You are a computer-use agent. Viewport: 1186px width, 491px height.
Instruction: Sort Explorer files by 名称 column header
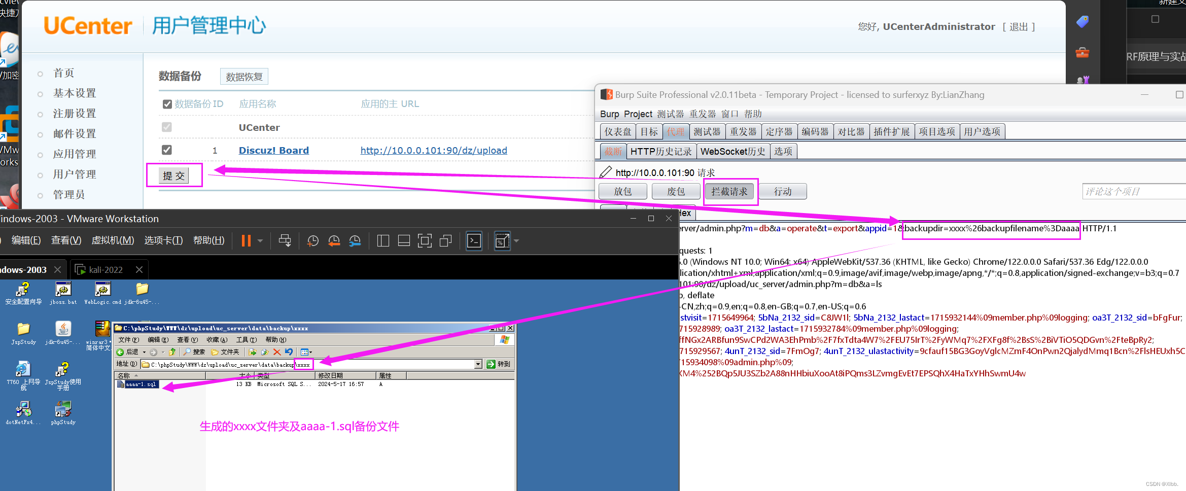[x=160, y=376]
